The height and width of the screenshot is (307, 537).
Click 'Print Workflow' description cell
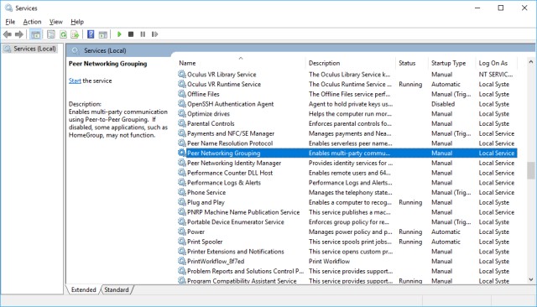(329, 261)
